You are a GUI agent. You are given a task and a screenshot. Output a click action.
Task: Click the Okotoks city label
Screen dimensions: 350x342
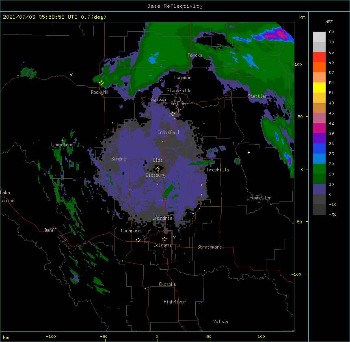167,284
